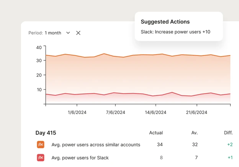Viewport: 239px width, 167px height.
Task: Click the Day 415 heading
Action: click(46, 133)
